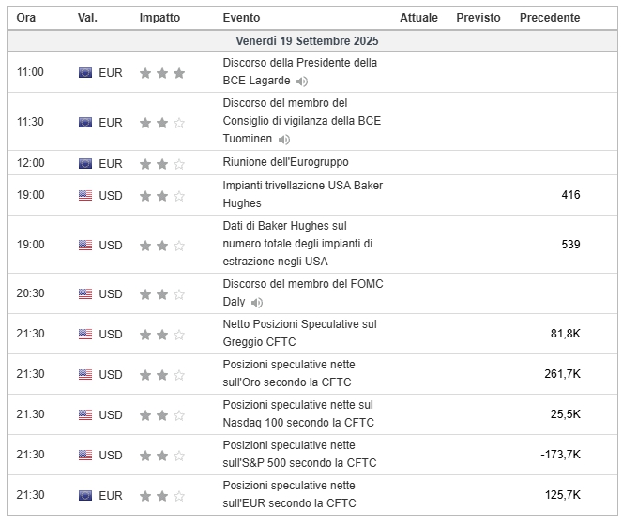This screenshot has height=524, width=622.
Task: Click the speaker icon next to FOMC Daly
Action: (257, 303)
